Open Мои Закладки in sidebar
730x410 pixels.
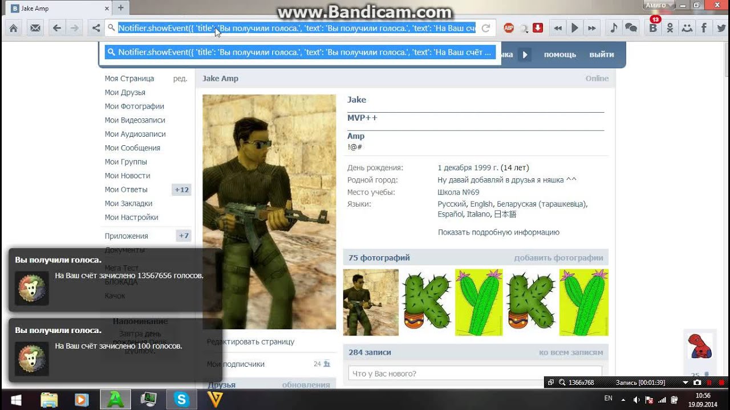(128, 203)
